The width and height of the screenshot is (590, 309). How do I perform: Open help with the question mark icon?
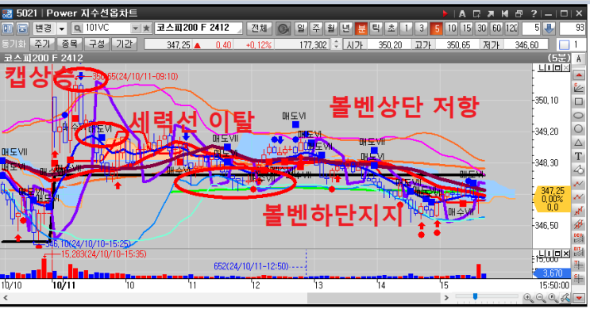coord(534,13)
